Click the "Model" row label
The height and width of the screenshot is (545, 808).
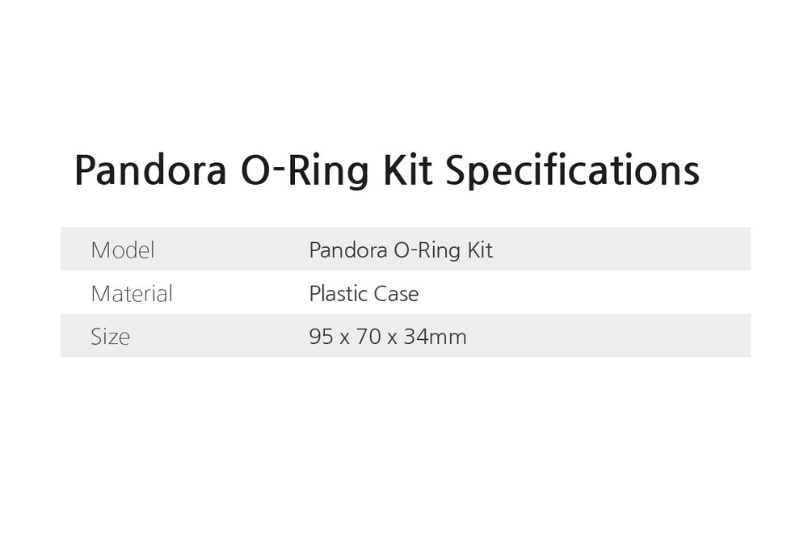[122, 250]
